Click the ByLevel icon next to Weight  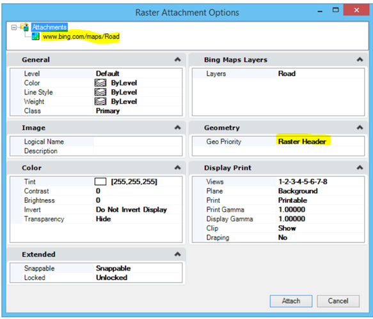pos(100,101)
